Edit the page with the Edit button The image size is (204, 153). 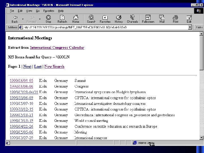(x=189, y=19)
